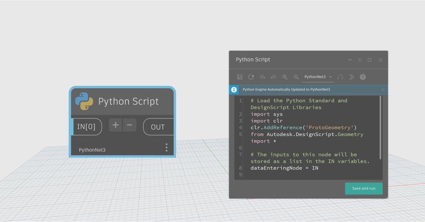Click the Python logo on the node

[x=84, y=101]
